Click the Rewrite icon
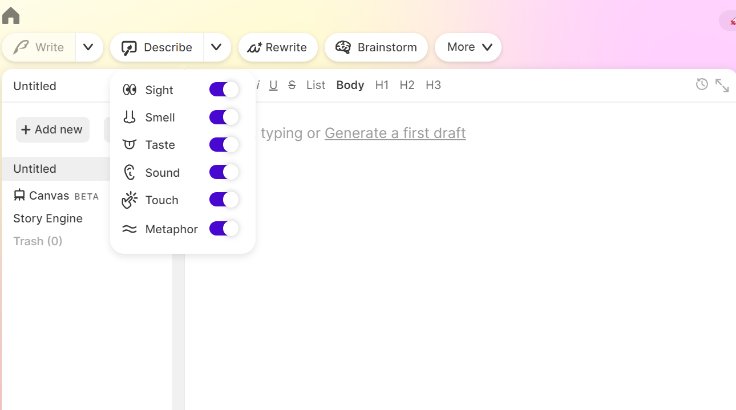The width and height of the screenshot is (736, 410). coord(255,47)
